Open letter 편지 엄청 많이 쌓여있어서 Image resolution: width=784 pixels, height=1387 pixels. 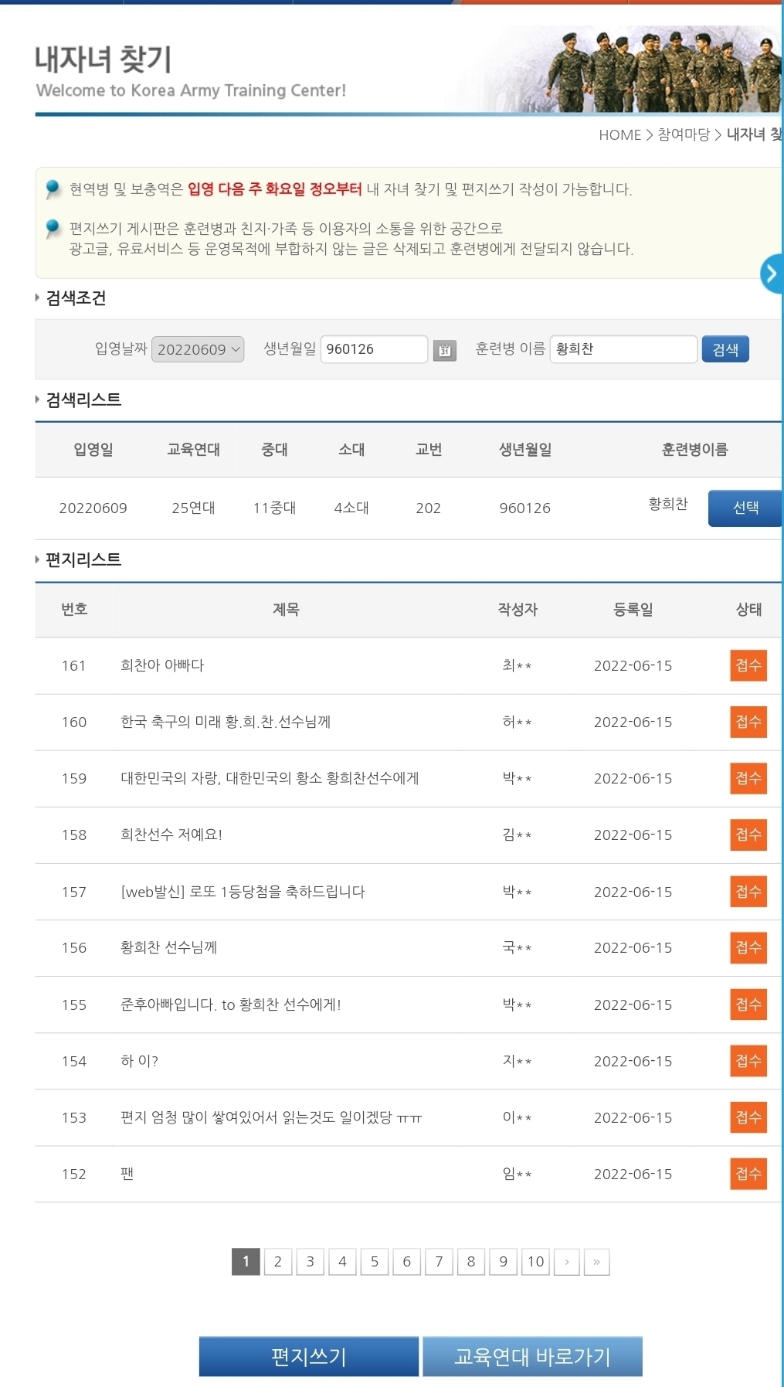pyautogui.click(x=271, y=1117)
